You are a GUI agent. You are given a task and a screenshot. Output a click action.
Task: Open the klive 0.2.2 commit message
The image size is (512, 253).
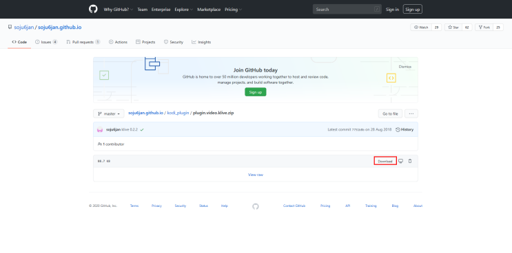point(130,129)
